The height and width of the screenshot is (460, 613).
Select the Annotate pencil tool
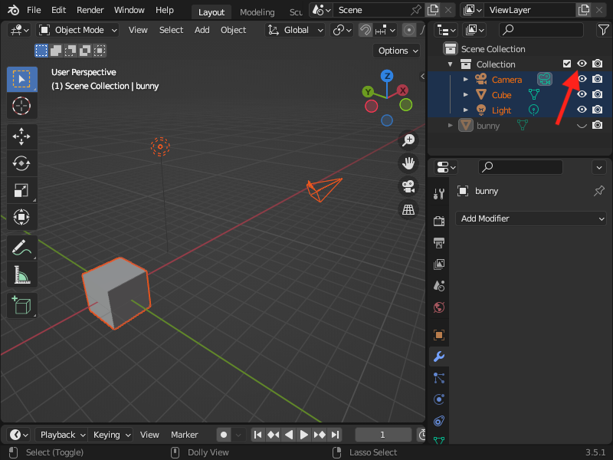(x=22, y=248)
